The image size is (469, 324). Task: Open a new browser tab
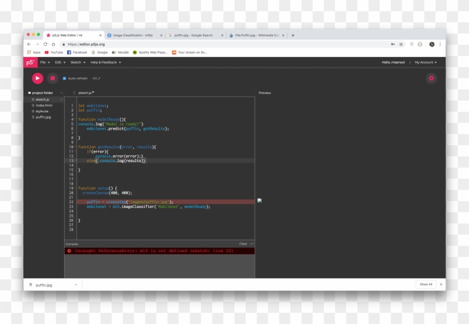coord(293,35)
